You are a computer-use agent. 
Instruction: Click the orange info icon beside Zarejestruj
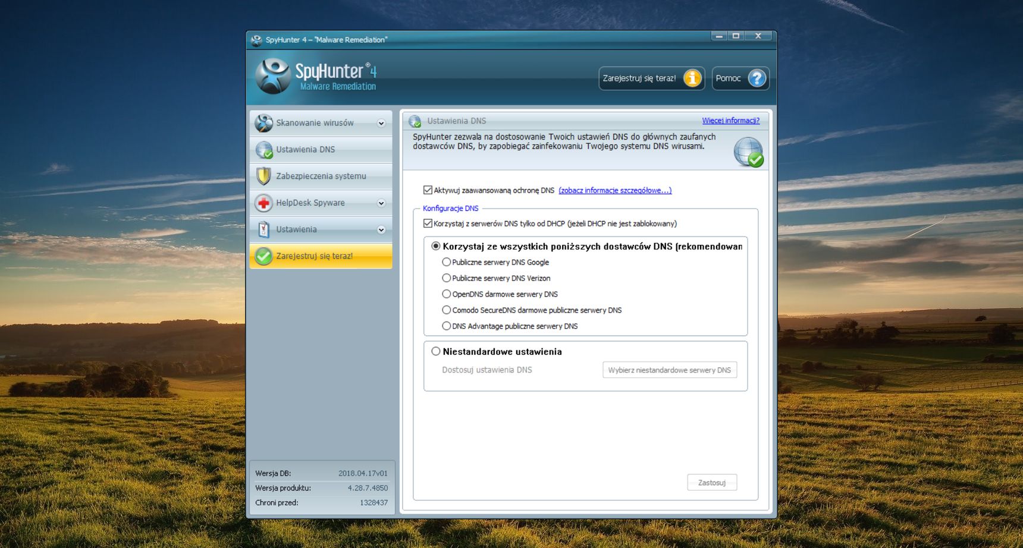[692, 78]
